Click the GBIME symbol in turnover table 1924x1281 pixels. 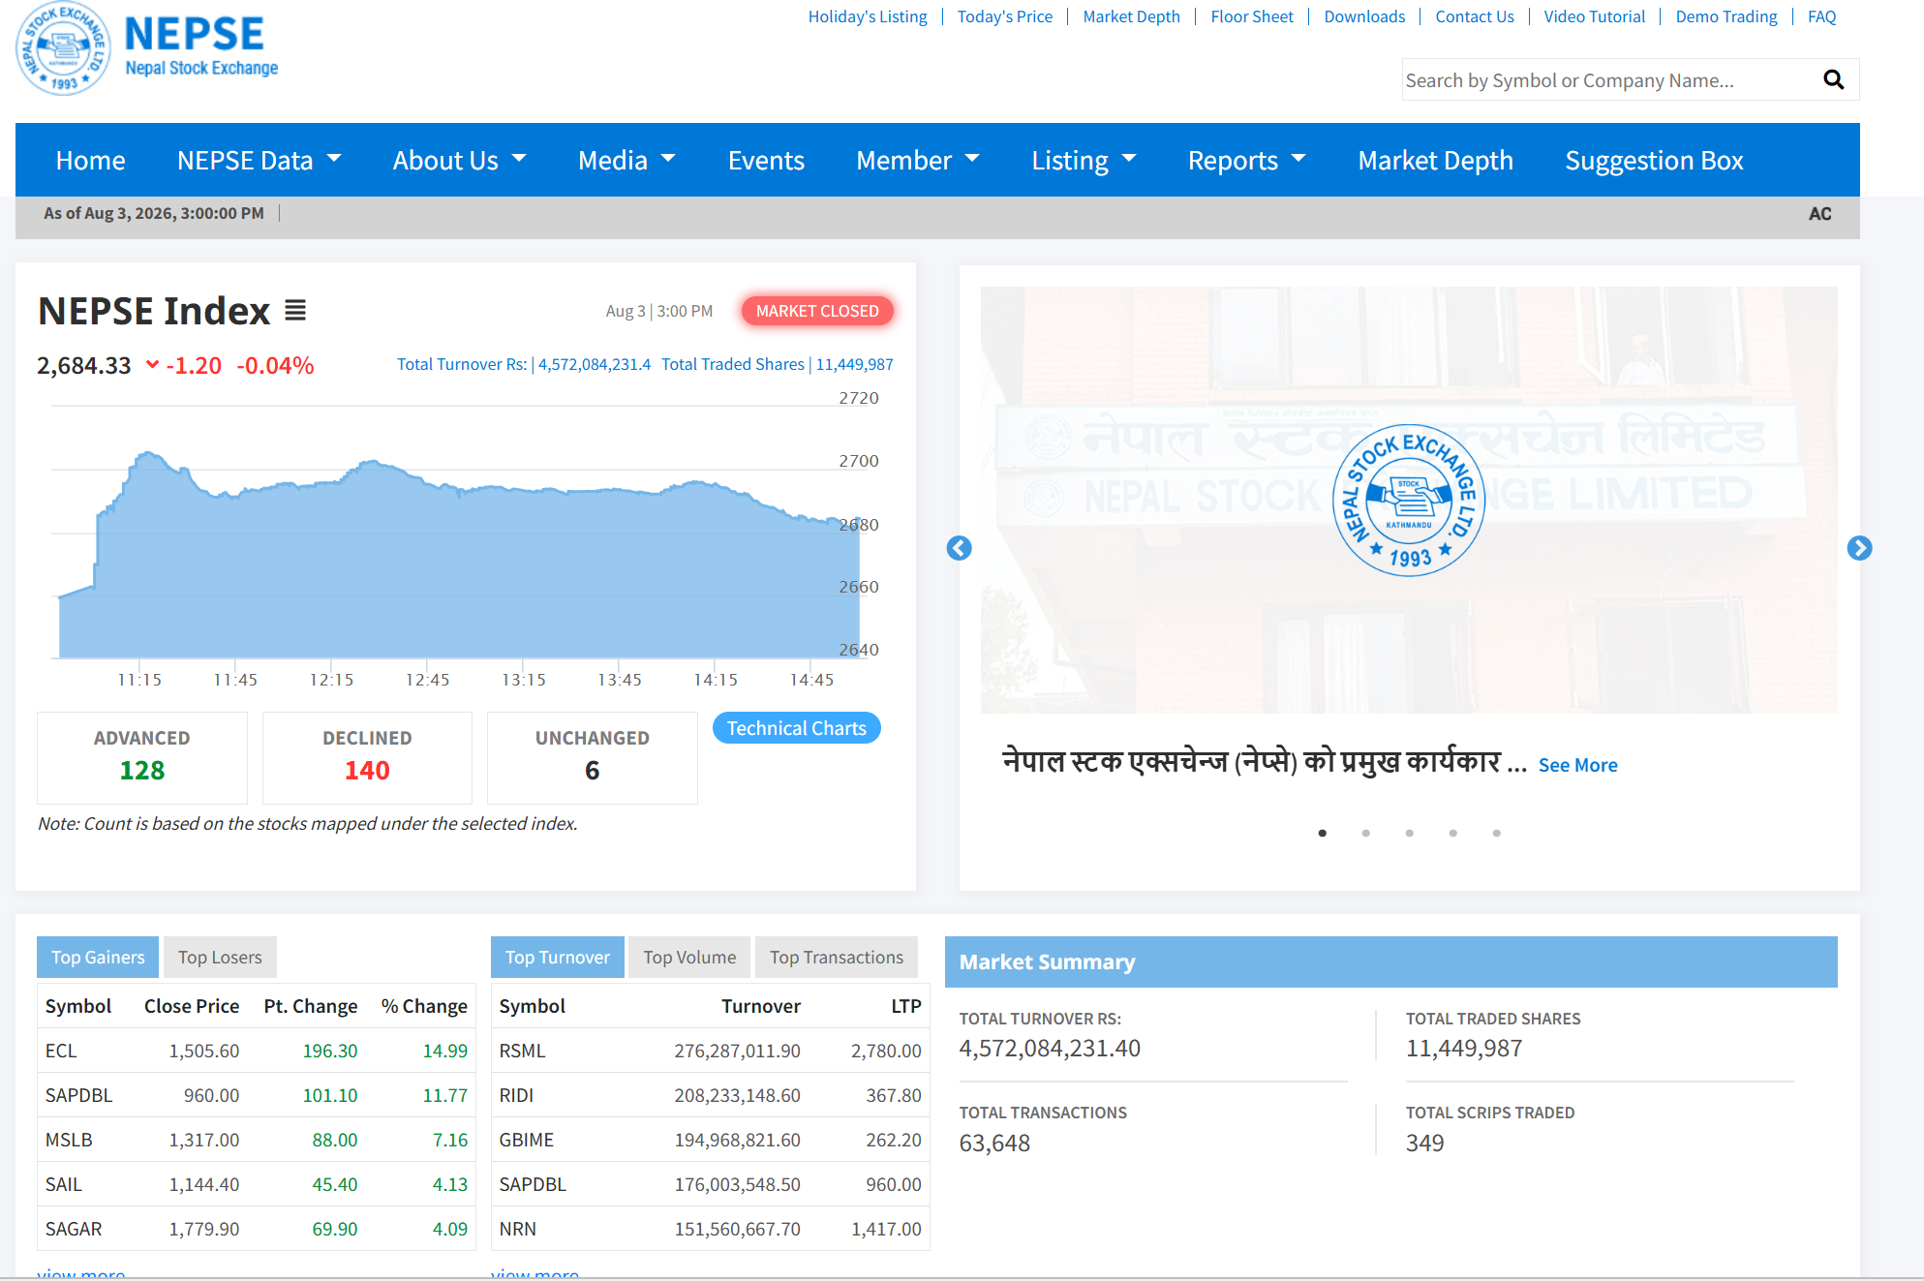(526, 1140)
